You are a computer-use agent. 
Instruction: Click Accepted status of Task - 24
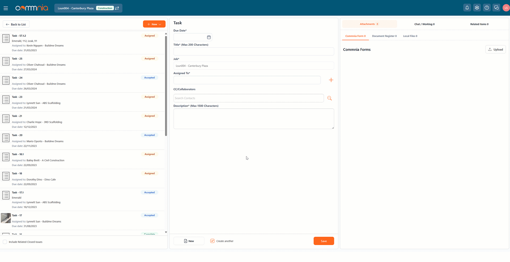click(x=150, y=78)
